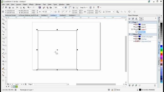
Task: Click the Delete trash icon in Object Manager
Action: point(155,86)
